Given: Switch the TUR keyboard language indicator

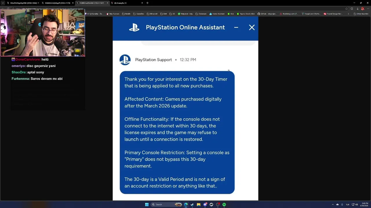Looking at the screenshot, I should tap(348, 205).
